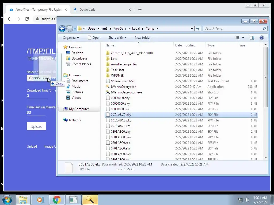274x205 pixels.
Task: Sort by Date modified column header
Action: (x=185, y=45)
